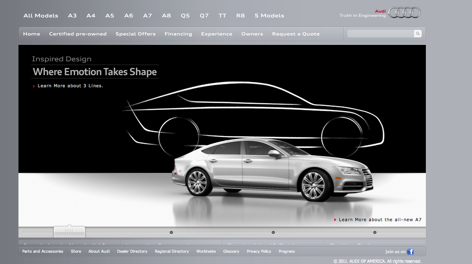This screenshot has height=264, width=472.
Task: Click the slider handle on the carousel bar
Action: (x=69, y=232)
